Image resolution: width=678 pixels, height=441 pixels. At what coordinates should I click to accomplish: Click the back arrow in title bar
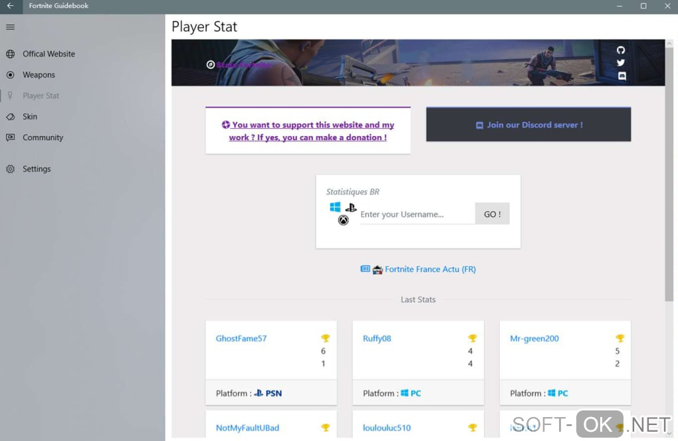tap(11, 6)
